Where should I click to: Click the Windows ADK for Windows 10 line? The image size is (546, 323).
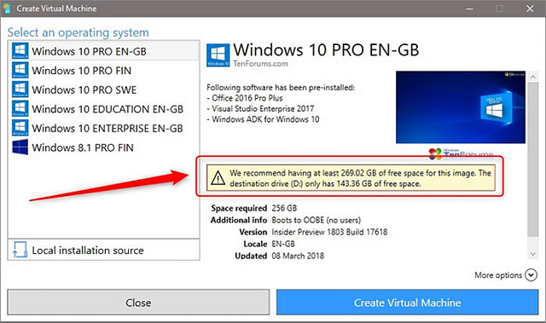pos(263,119)
